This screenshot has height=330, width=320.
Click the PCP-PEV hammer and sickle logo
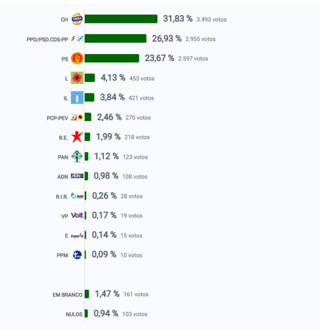(77, 117)
